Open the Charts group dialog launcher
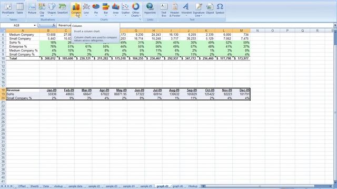This screenshot has height=189, width=337. point(140,19)
